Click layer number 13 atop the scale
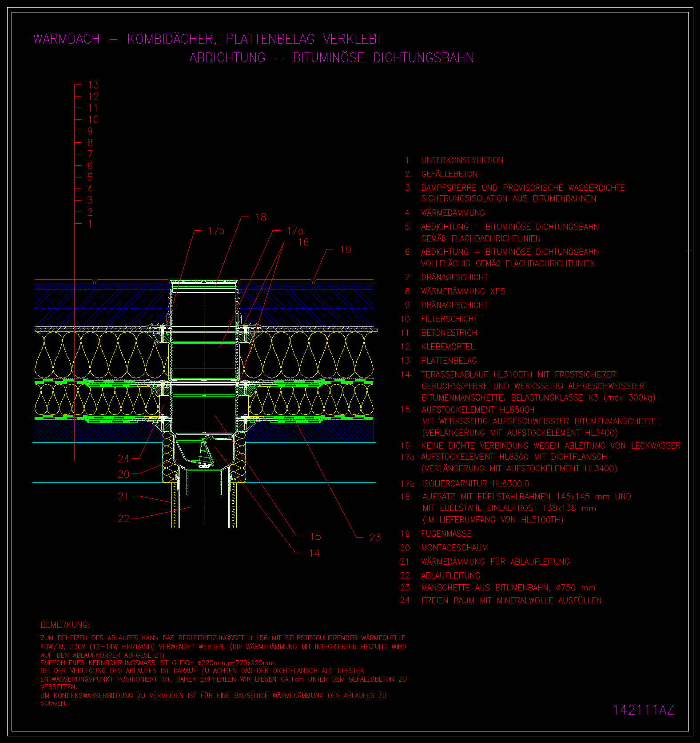Viewport: 700px width, 743px height. click(x=93, y=84)
